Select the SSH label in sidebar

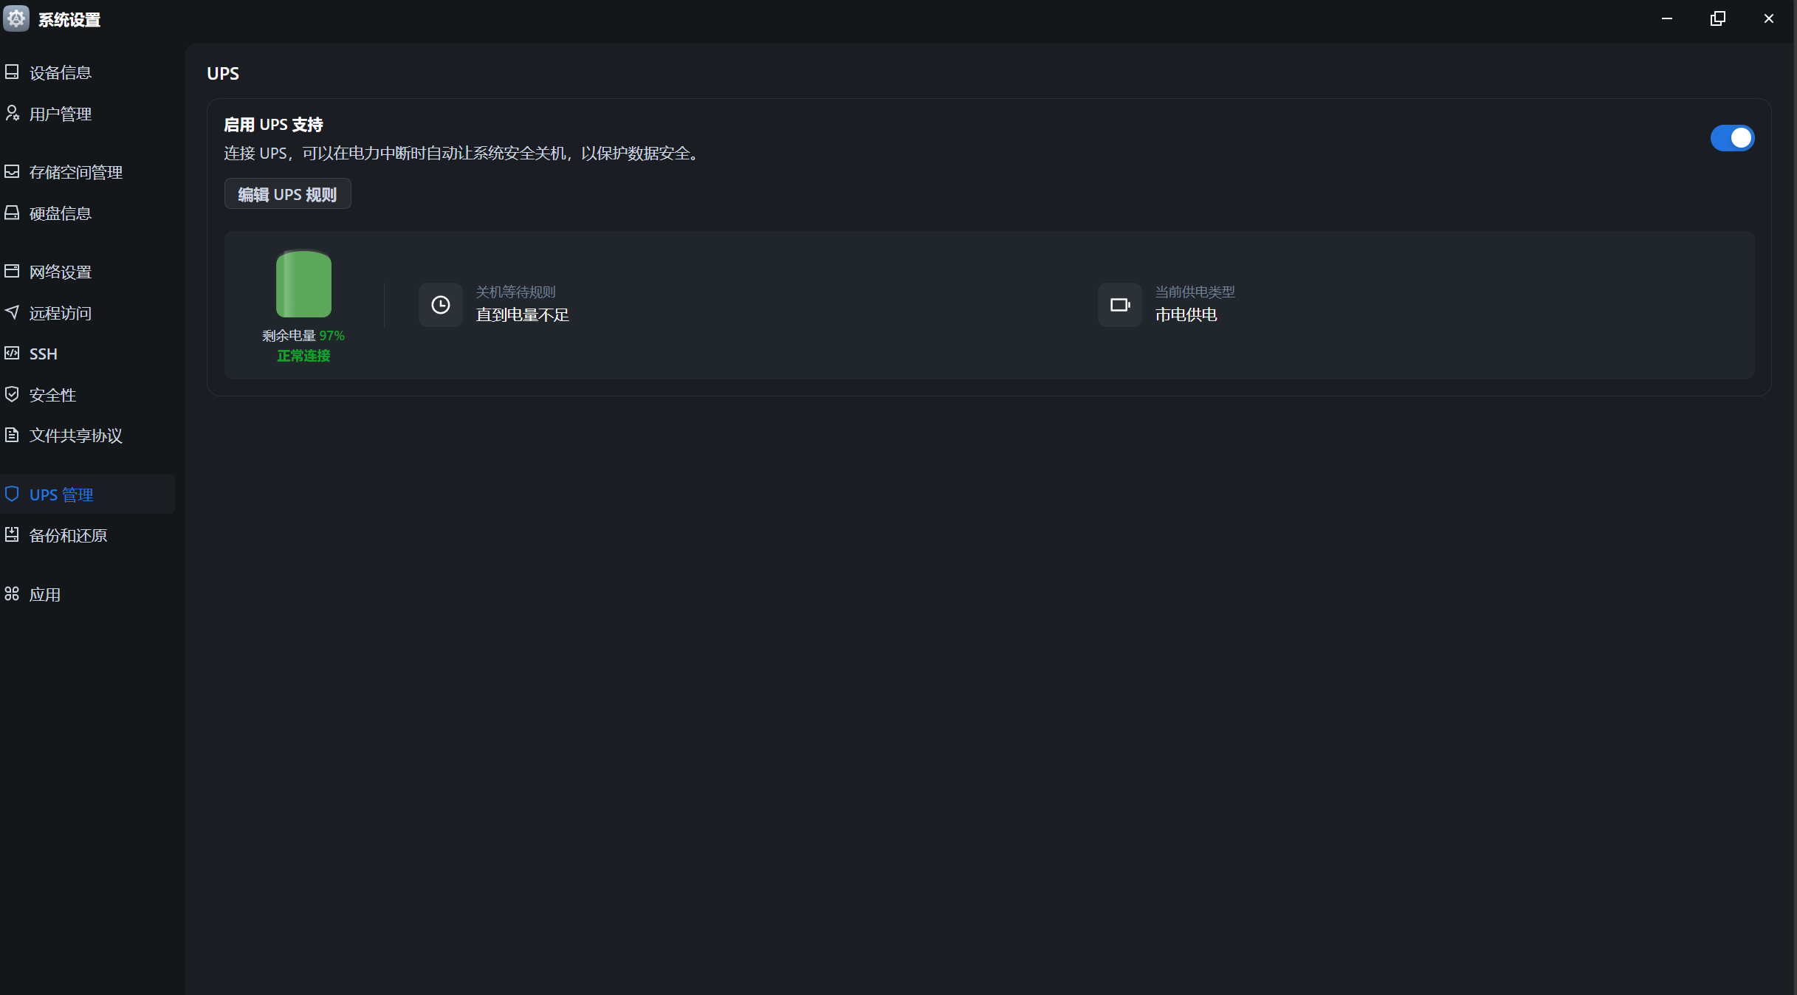pyautogui.click(x=44, y=354)
